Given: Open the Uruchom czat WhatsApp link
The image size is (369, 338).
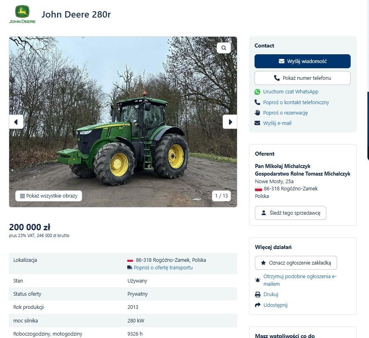Looking at the screenshot, I should [291, 92].
